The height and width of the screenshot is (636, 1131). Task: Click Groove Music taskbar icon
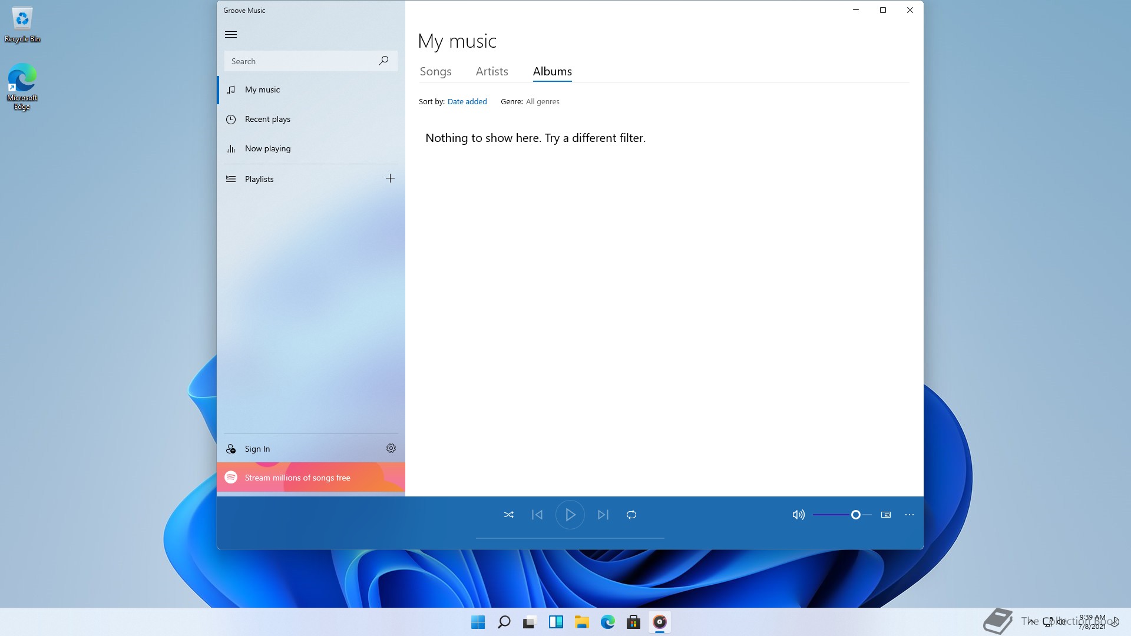[660, 622]
